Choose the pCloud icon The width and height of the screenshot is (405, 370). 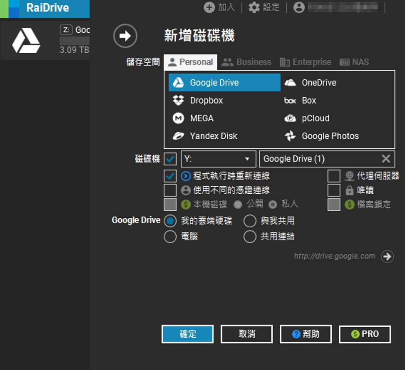[290, 118]
